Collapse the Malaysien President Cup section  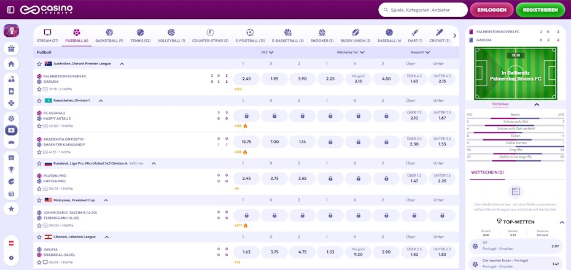[106, 200]
